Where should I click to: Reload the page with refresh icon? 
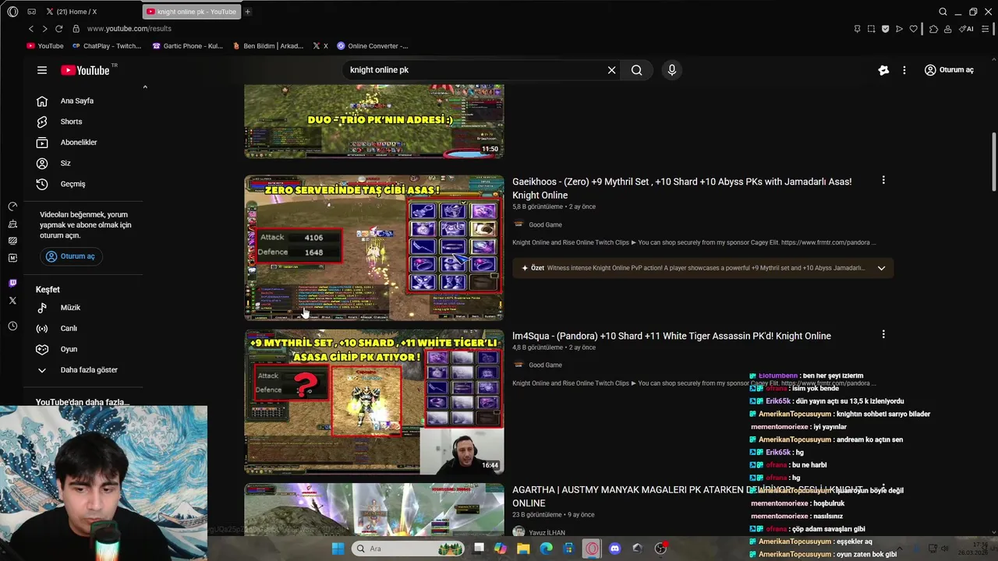coord(58,29)
